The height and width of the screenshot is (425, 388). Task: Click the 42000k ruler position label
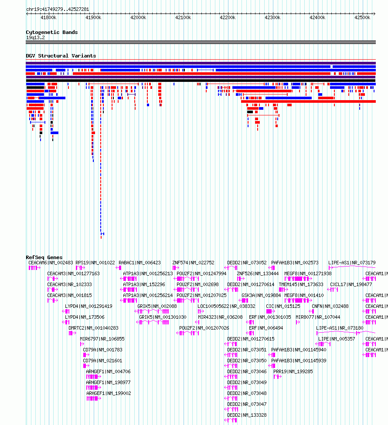138,17
